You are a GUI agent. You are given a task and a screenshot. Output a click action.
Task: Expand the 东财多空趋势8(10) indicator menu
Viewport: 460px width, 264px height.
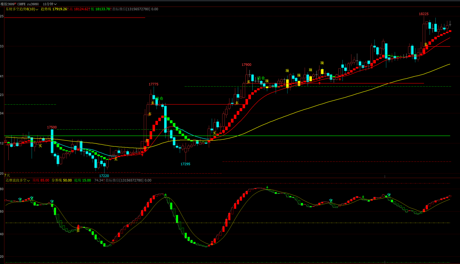tap(22, 9)
